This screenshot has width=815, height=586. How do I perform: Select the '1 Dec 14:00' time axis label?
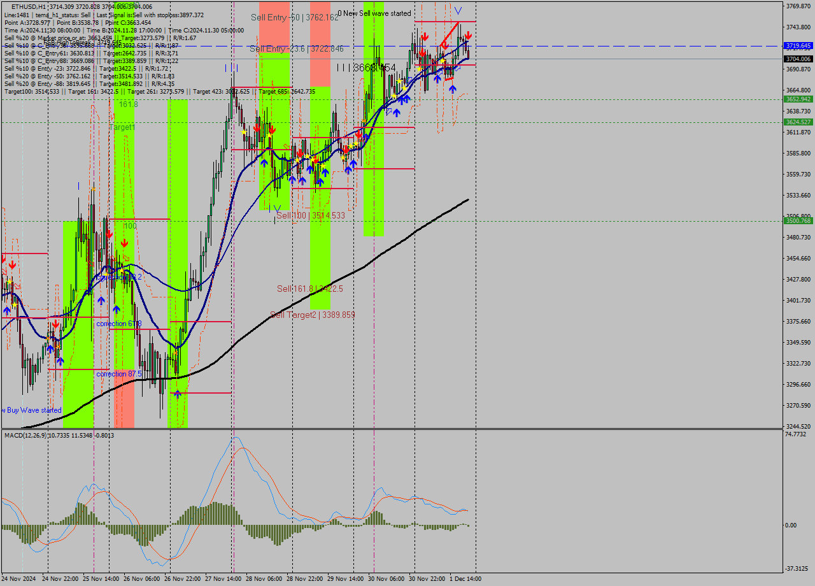(466, 579)
